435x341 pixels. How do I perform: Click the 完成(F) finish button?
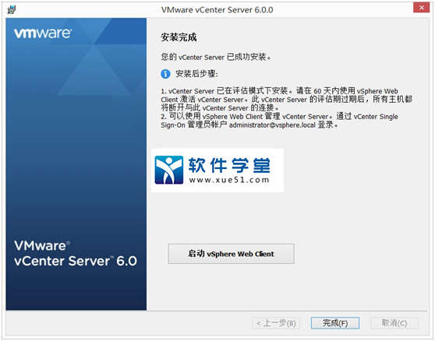pyautogui.click(x=335, y=323)
